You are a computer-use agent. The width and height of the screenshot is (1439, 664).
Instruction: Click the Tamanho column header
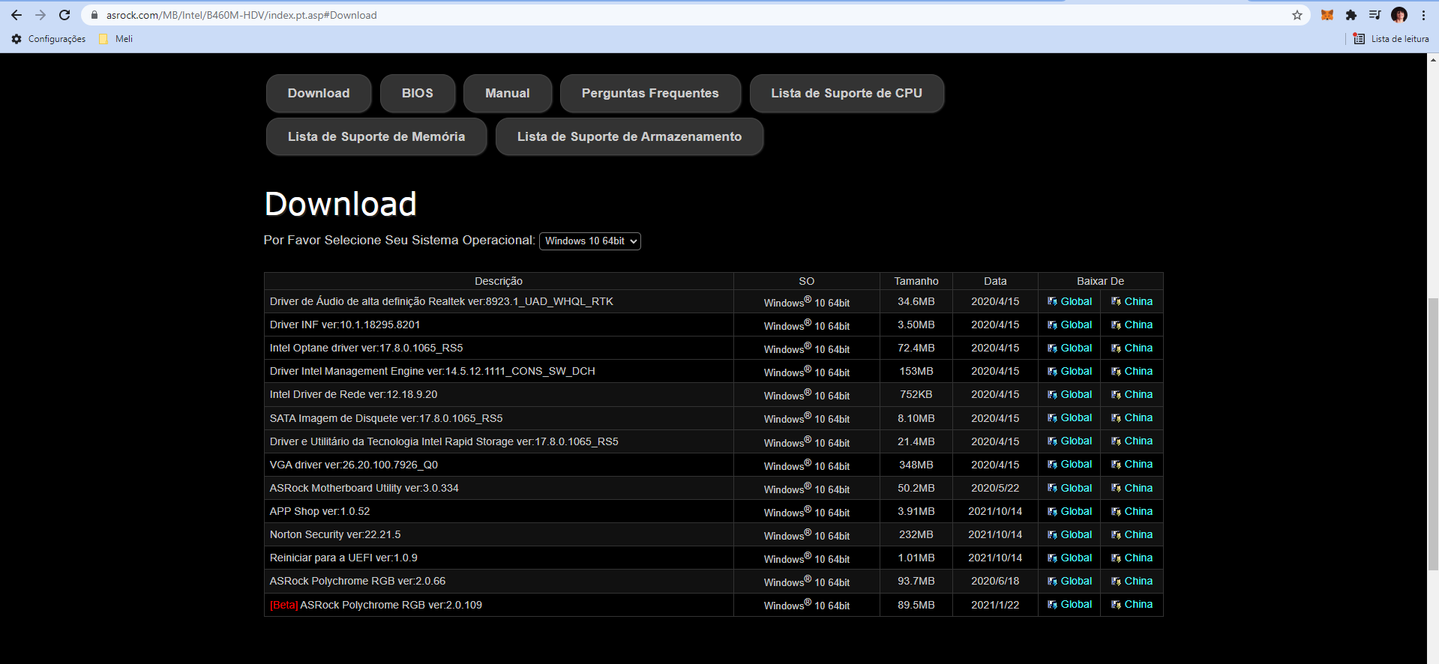916,281
